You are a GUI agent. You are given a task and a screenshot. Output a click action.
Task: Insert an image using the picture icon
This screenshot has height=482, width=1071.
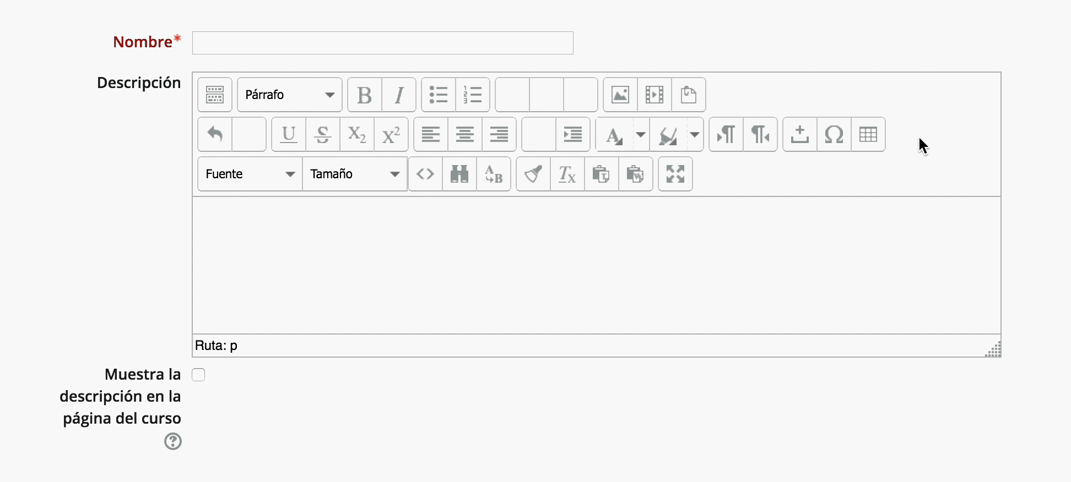(x=620, y=95)
